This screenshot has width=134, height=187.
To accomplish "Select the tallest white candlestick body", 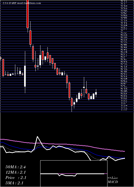I will pyautogui.click(x=25, y=76).
